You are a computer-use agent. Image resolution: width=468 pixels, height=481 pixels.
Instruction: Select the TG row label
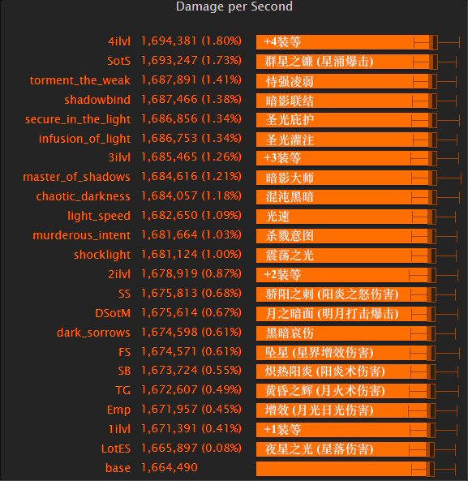coord(122,390)
